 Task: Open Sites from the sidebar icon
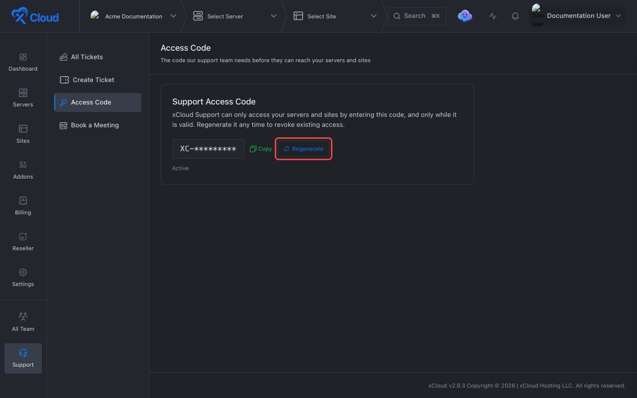click(x=23, y=129)
